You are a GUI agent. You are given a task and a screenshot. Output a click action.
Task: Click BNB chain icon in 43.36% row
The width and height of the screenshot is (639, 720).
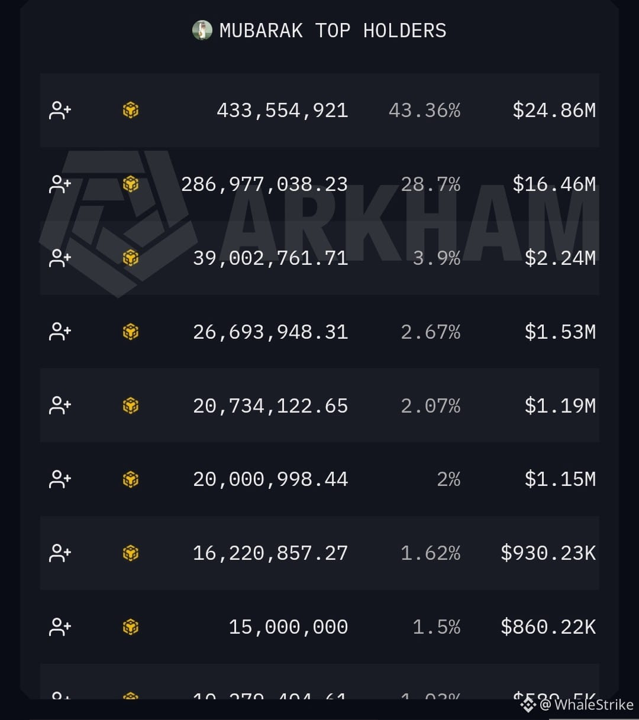131,111
